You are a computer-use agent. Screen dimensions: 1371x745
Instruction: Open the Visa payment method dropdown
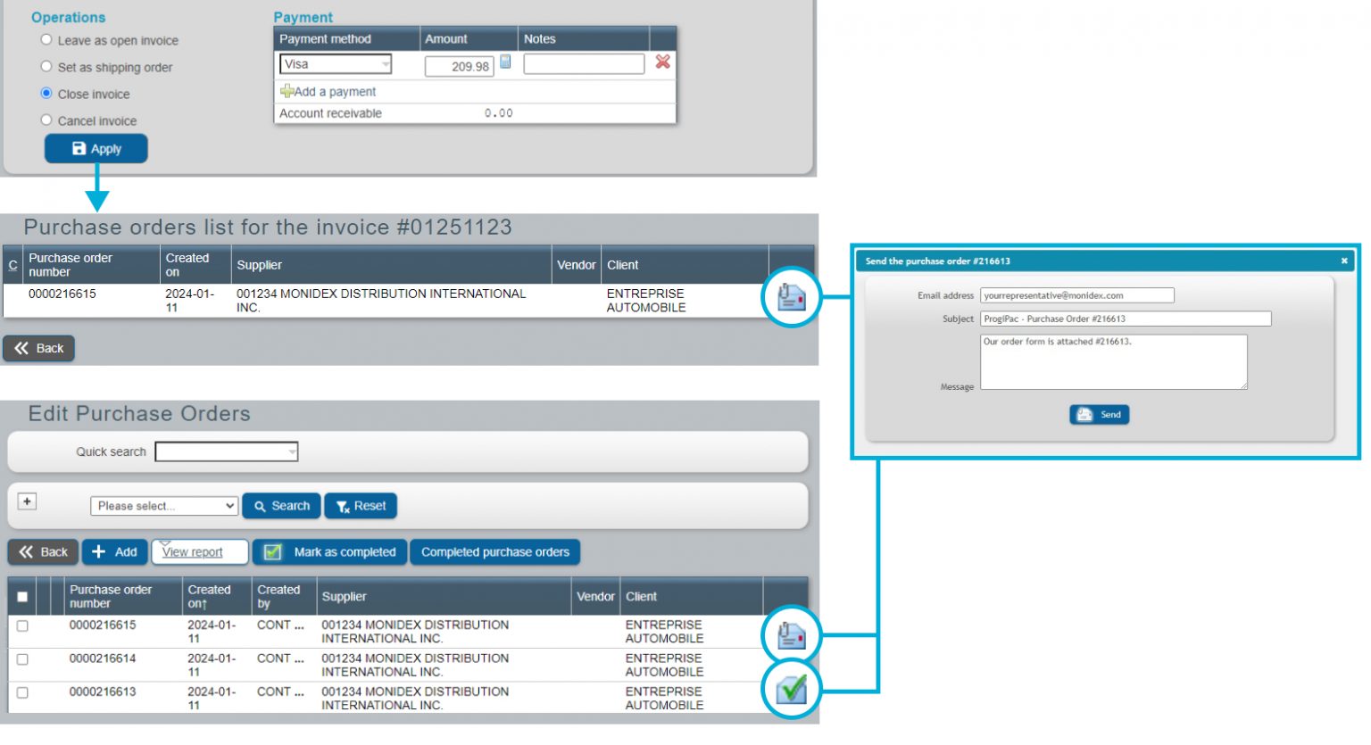[335, 64]
